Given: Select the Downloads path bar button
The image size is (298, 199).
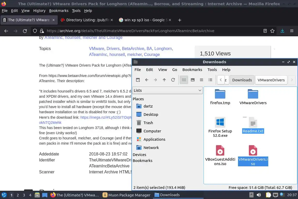Looking at the screenshot, I should point(242,80).
